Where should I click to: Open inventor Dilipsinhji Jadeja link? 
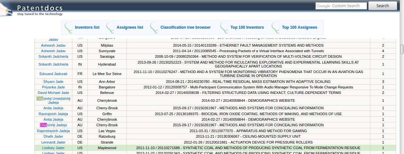pyautogui.click(x=53, y=125)
